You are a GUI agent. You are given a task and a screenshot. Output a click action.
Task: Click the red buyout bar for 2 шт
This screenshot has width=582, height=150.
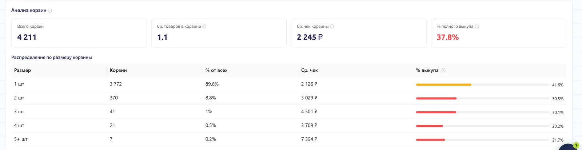[436, 98]
